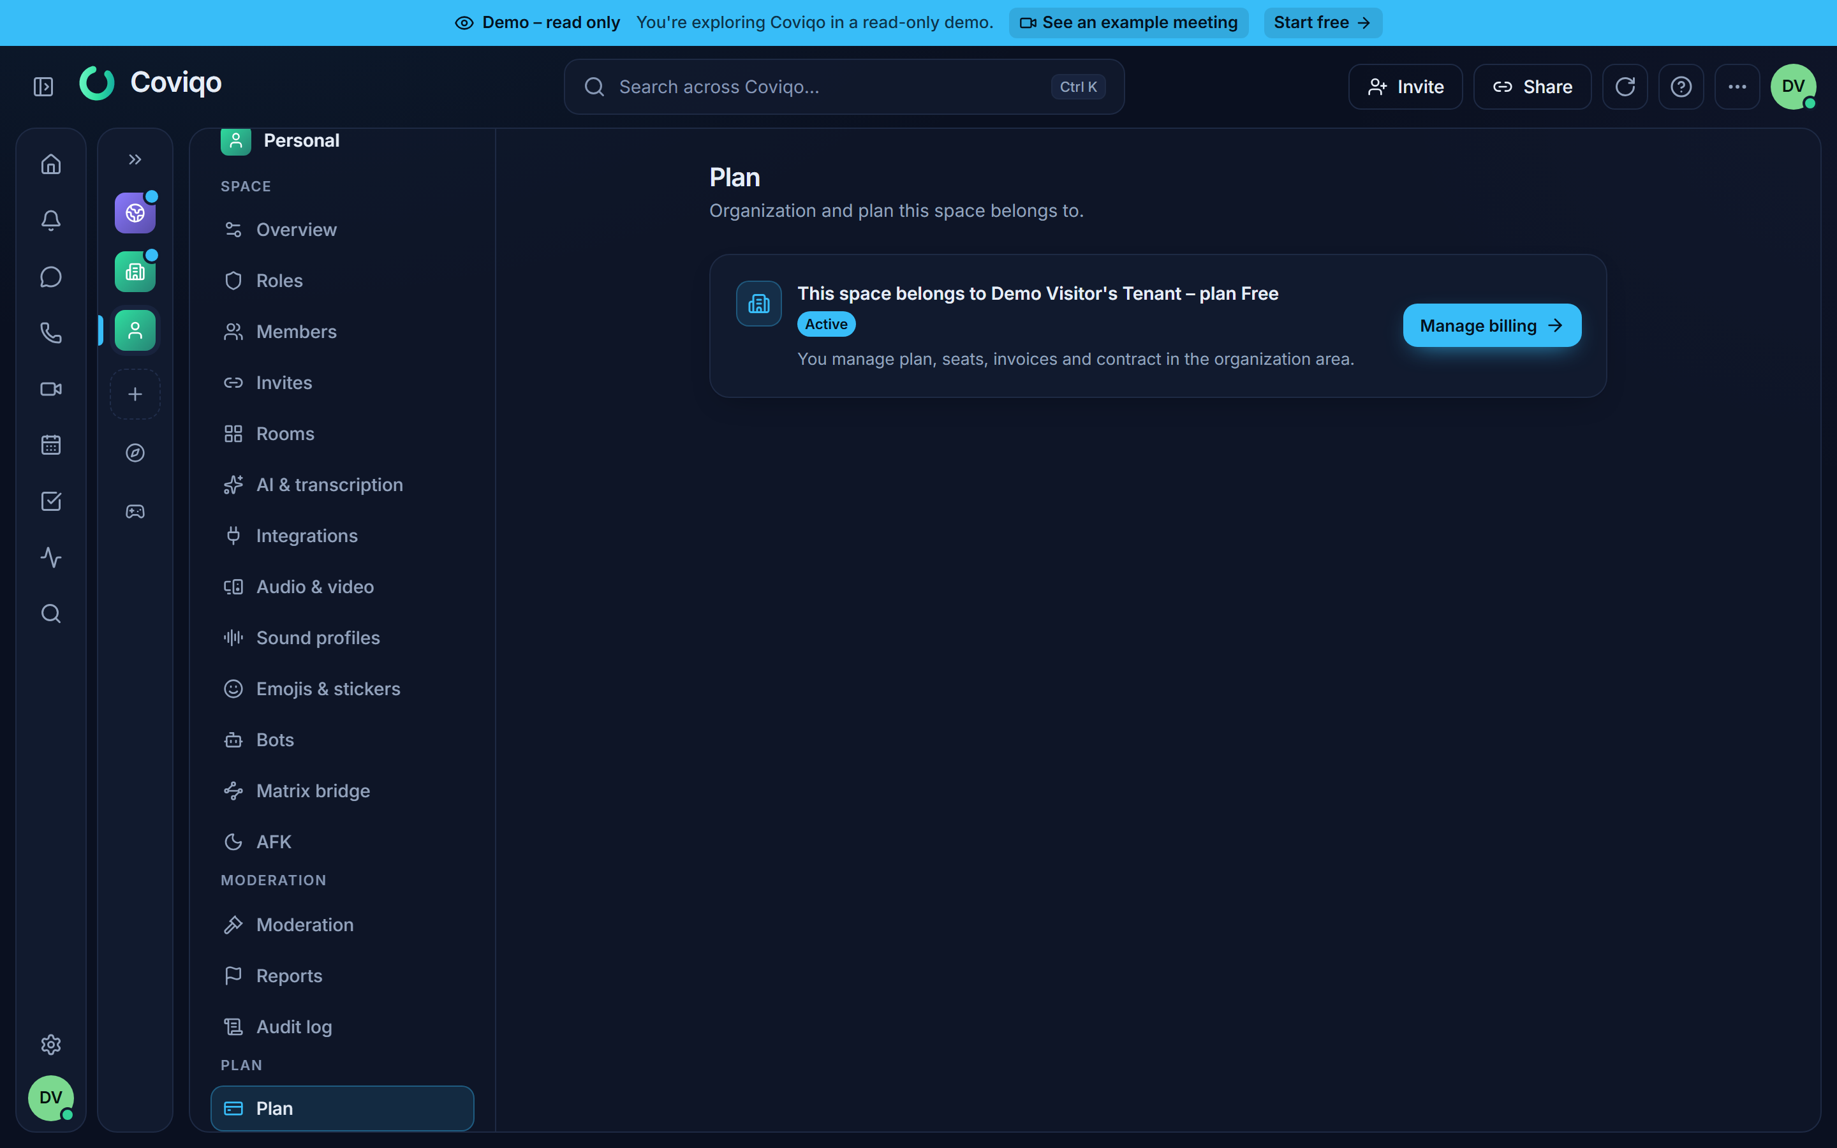Open the more options ellipsis menu
Viewport: 1837px width, 1148px height.
(1737, 87)
